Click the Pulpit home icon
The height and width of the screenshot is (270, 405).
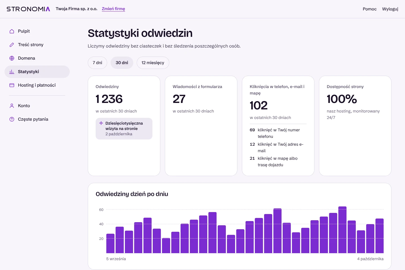click(x=12, y=31)
